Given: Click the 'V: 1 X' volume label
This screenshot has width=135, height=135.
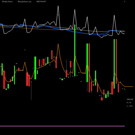Looking at the screenshot, I should pyautogui.click(x=129, y=103).
